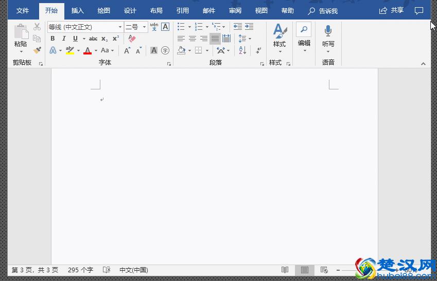
Task: Click the Copy icon in clipboard group
Action: click(37, 39)
